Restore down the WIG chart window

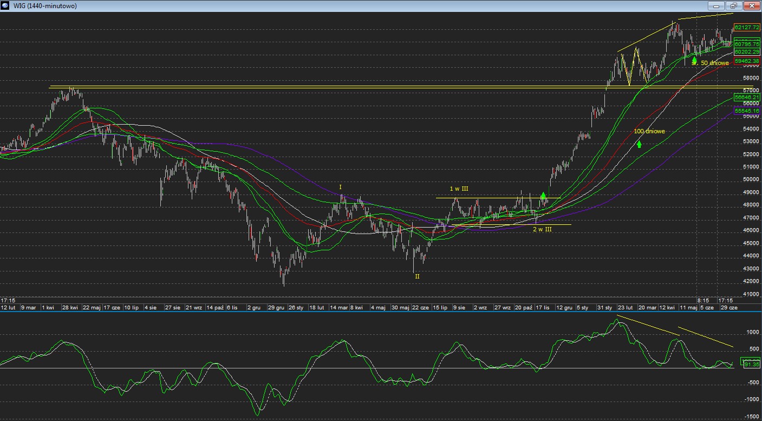733,6
